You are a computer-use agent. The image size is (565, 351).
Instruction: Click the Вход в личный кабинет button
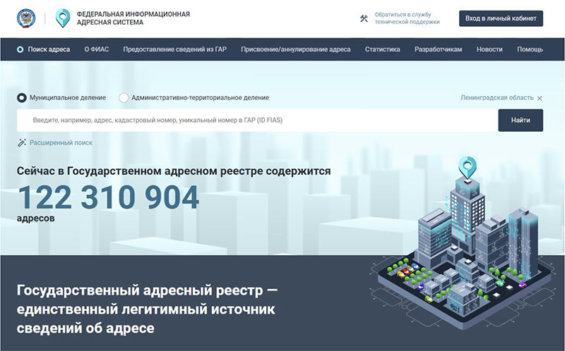[x=501, y=18]
